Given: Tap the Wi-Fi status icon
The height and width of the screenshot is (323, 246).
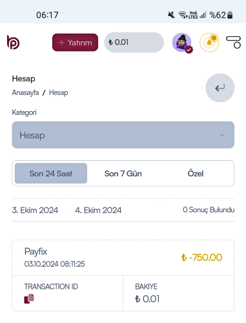Looking at the screenshot, I should pos(182,15).
